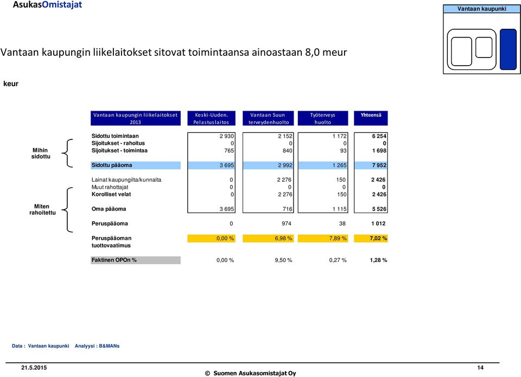Click the yellow 7,89 % tuottovaatimus cell

(x=322, y=238)
